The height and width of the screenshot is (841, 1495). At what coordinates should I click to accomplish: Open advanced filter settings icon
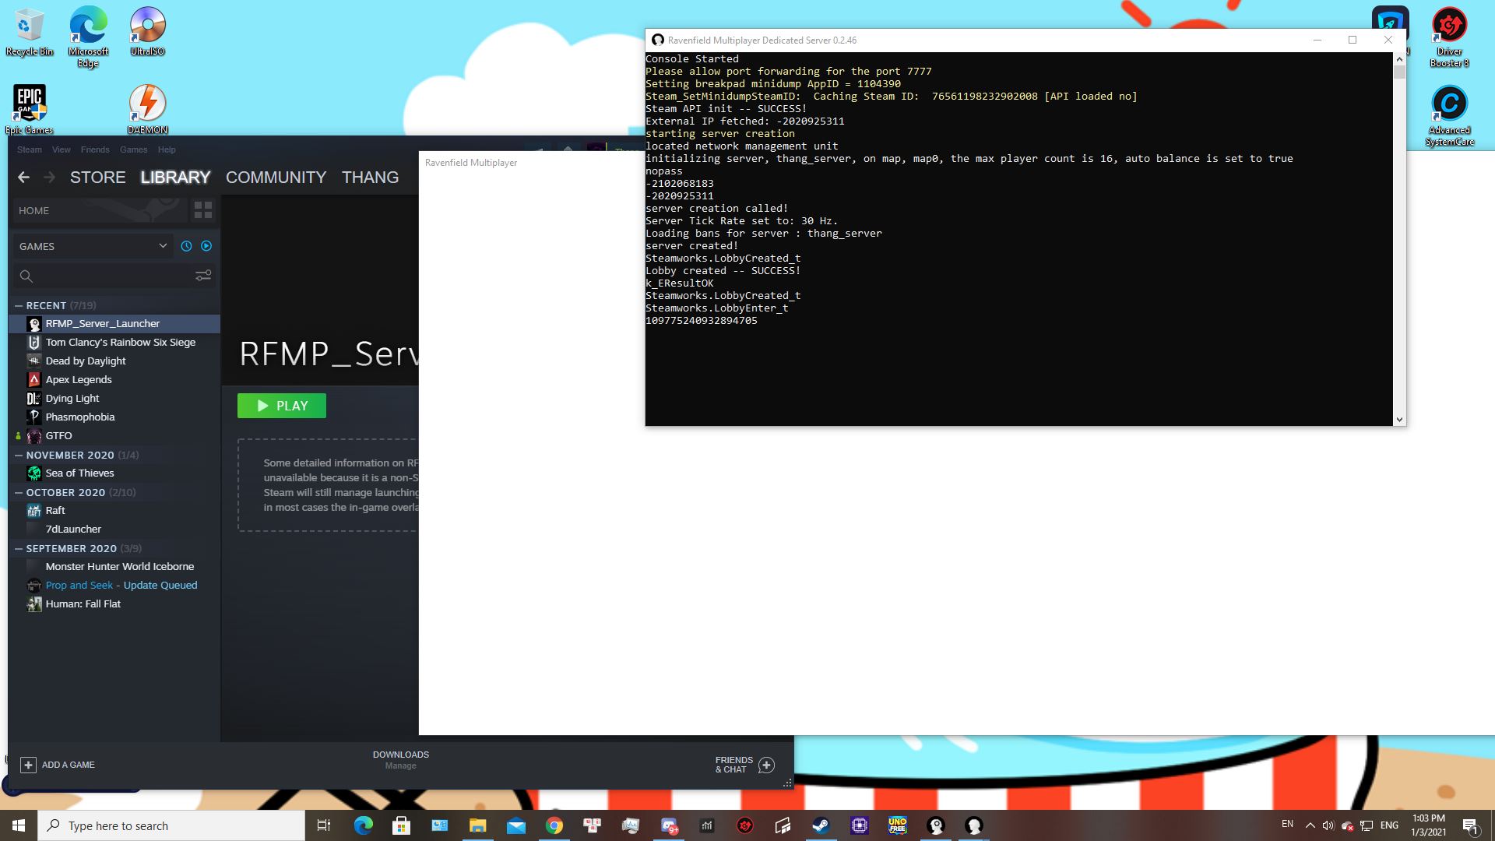(203, 276)
